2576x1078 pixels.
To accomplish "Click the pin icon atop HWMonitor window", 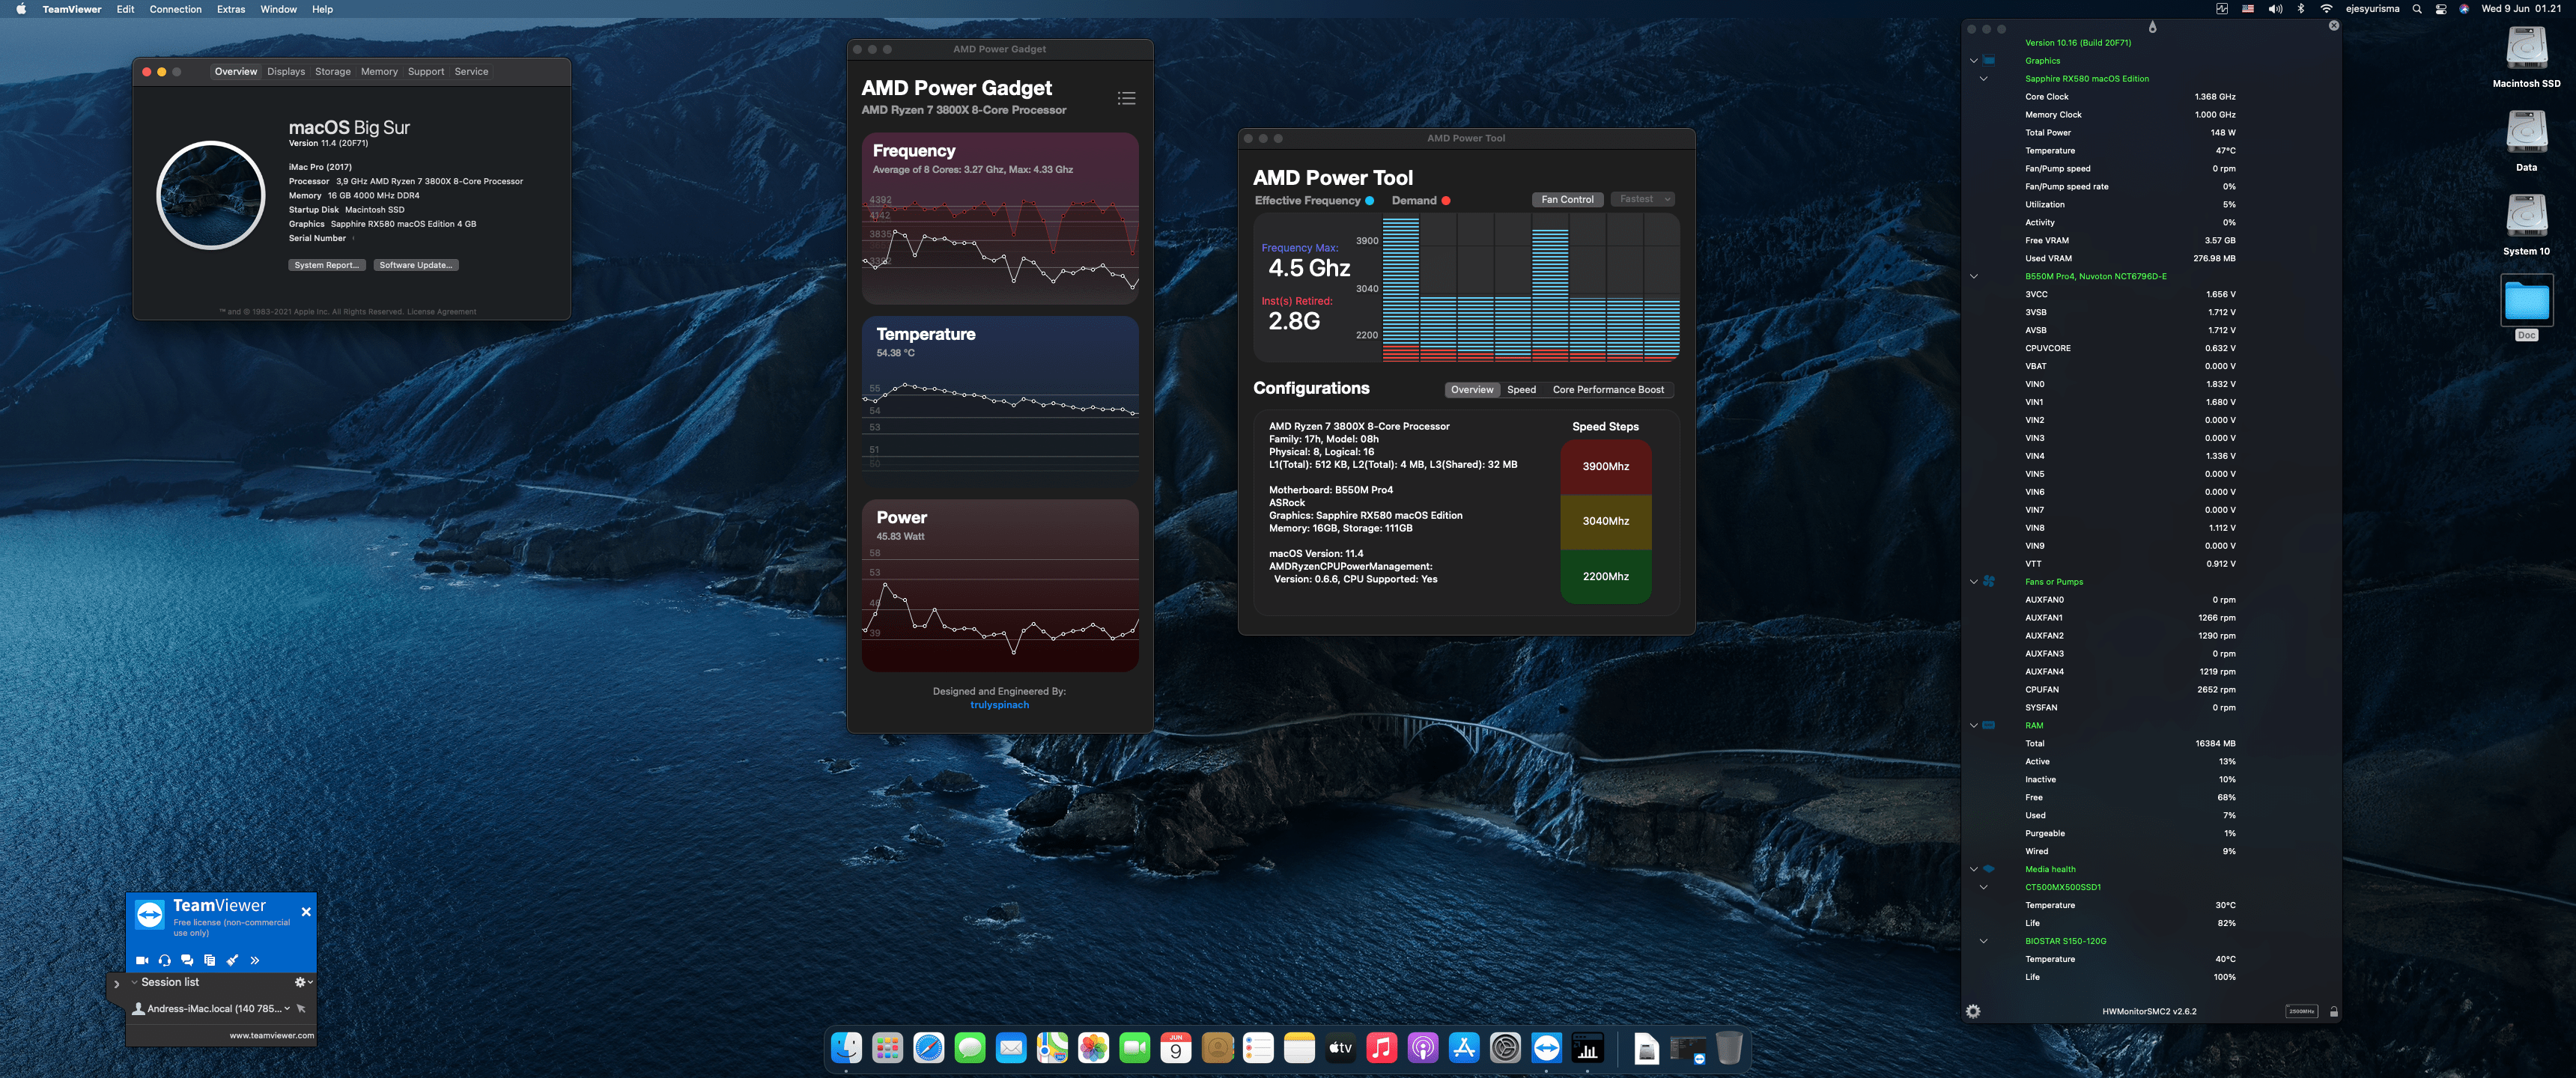I will pyautogui.click(x=2153, y=27).
